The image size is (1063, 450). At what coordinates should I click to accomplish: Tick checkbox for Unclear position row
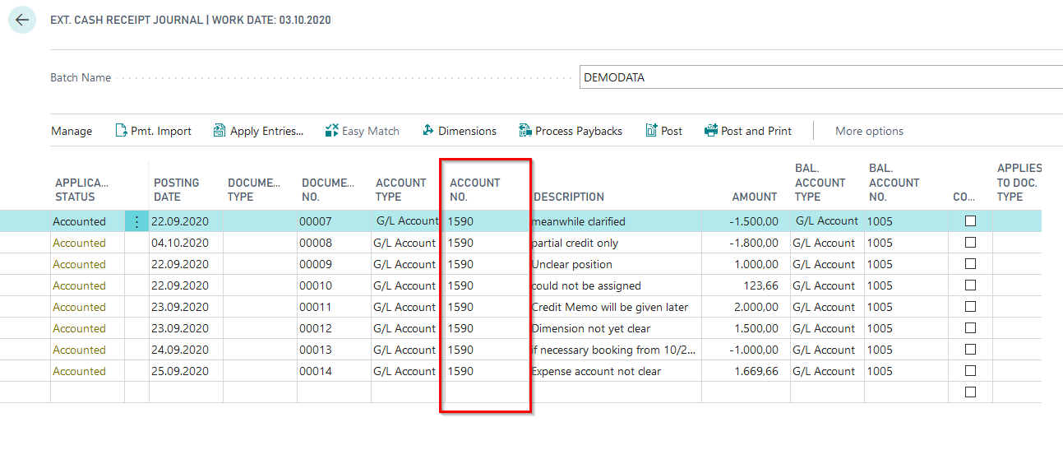[x=970, y=264]
